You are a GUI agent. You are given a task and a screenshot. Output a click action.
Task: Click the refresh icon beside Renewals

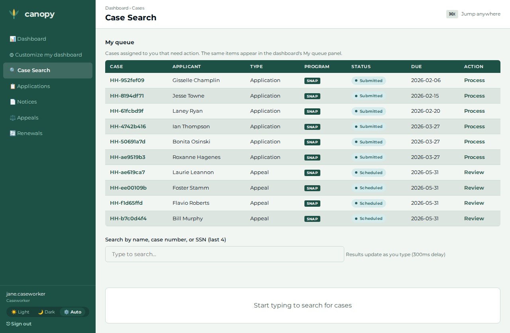(13, 133)
